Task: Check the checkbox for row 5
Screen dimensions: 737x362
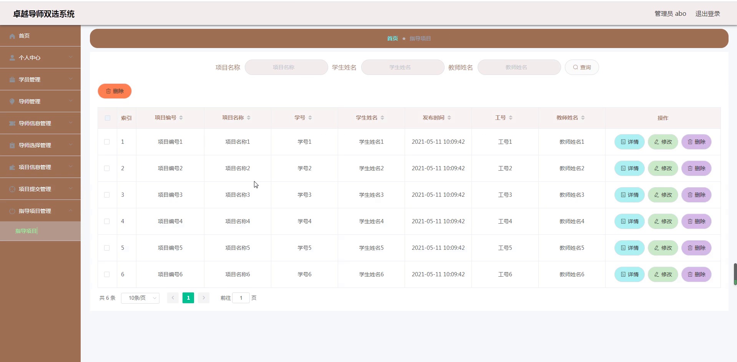Action: tap(107, 248)
